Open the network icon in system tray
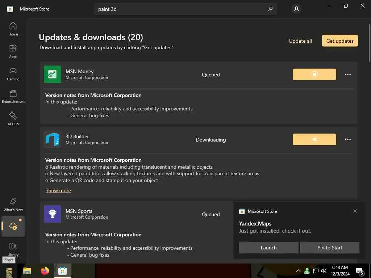Screen dimensions: 371x278 316,271
